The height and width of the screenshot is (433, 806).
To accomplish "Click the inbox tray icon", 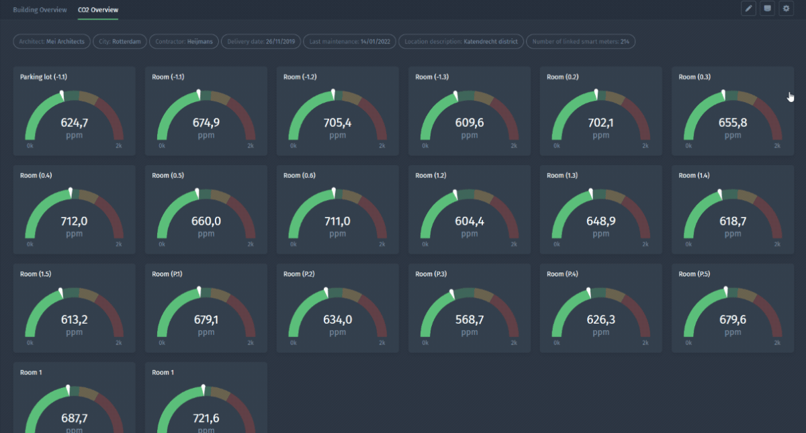I will point(767,9).
